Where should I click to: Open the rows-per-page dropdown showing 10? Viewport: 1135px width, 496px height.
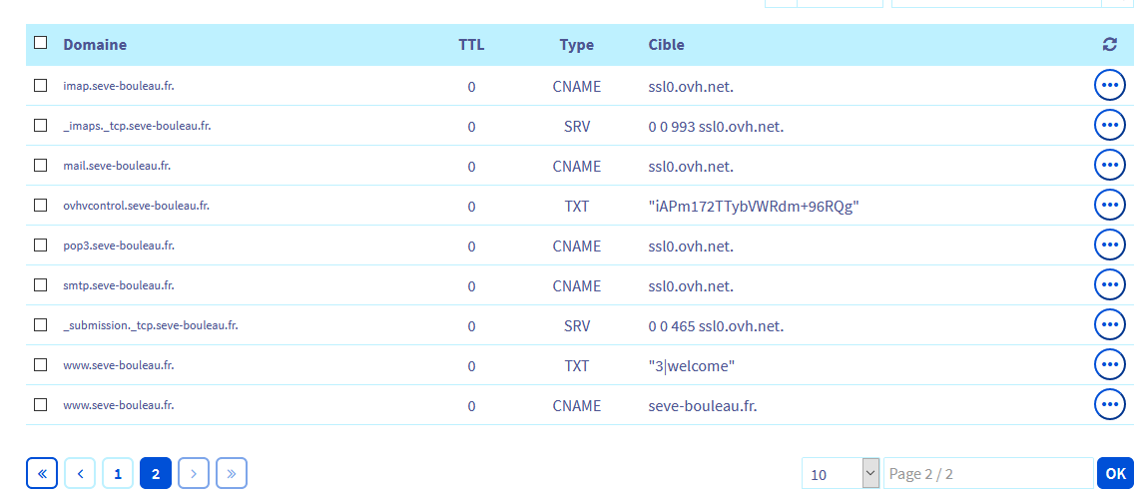(841, 474)
